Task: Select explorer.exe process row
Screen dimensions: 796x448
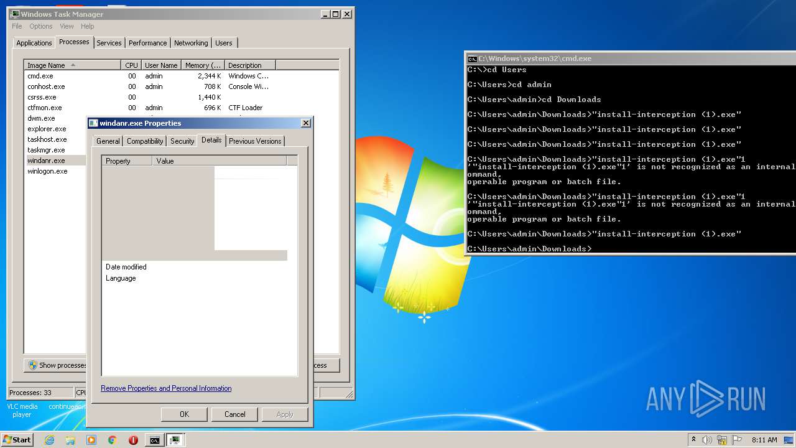Action: point(55,129)
